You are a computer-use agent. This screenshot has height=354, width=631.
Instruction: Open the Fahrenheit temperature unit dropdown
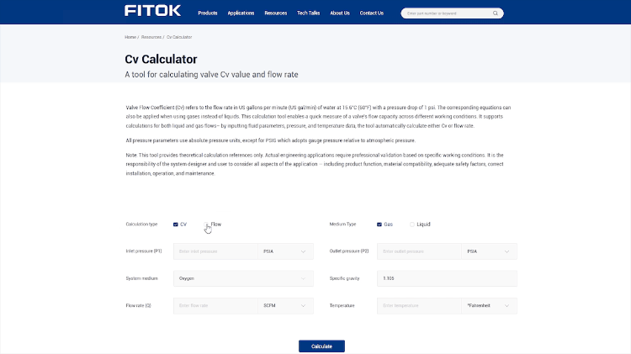point(489,306)
